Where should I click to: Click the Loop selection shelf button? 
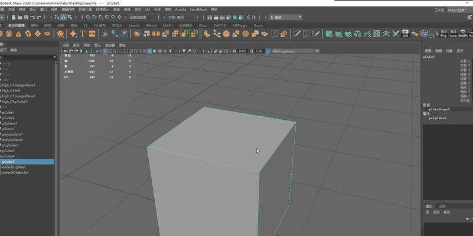(x=453, y=34)
